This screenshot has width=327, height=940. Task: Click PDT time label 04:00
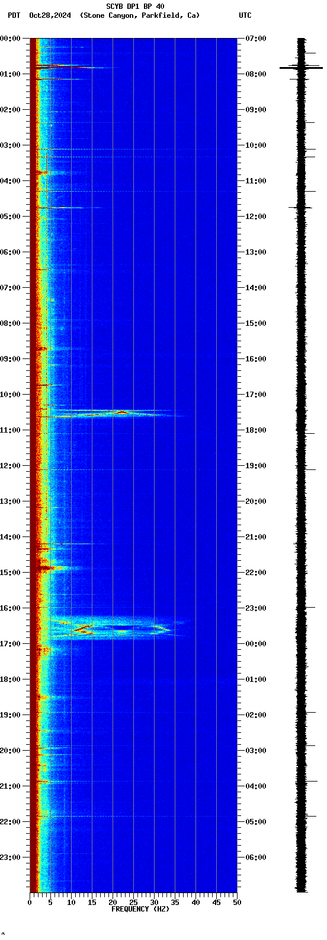click(9, 181)
